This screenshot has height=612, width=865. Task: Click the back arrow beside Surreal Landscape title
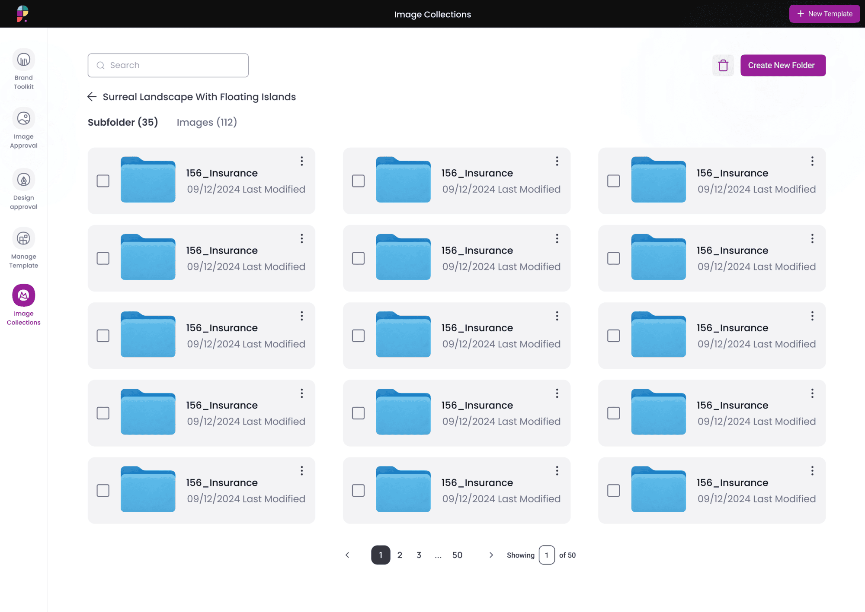click(92, 97)
